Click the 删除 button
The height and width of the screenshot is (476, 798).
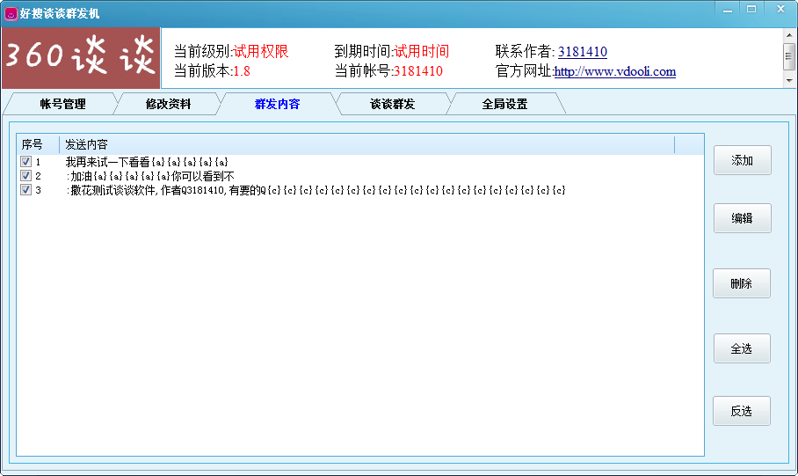(742, 283)
